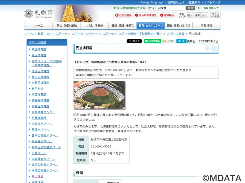Screen dimensions: 245x183
Task: Share via LINEで送る button
Action: pos(152,41)
